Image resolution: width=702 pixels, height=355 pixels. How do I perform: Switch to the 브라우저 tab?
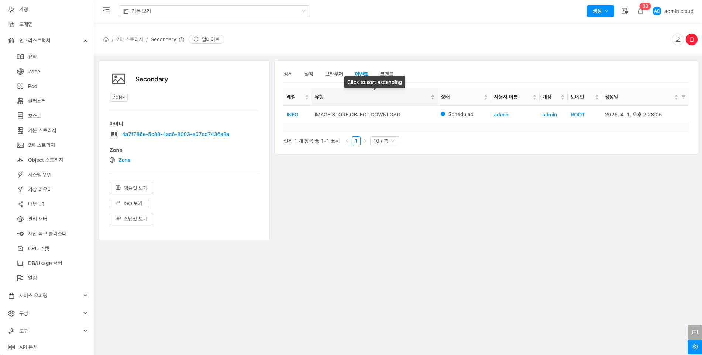point(334,74)
